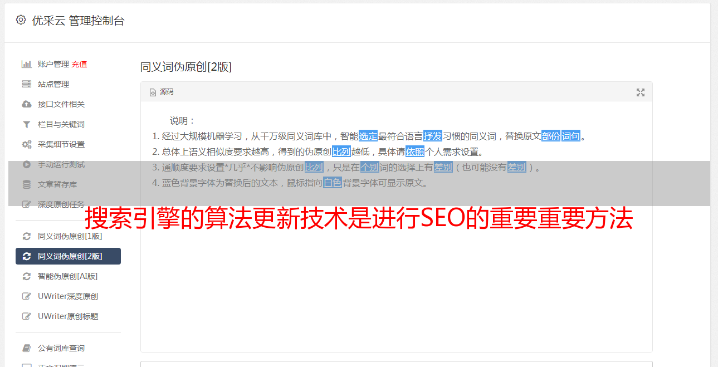Click the server icon next to 站点管理
This screenshot has height=367, width=718.
pos(27,84)
